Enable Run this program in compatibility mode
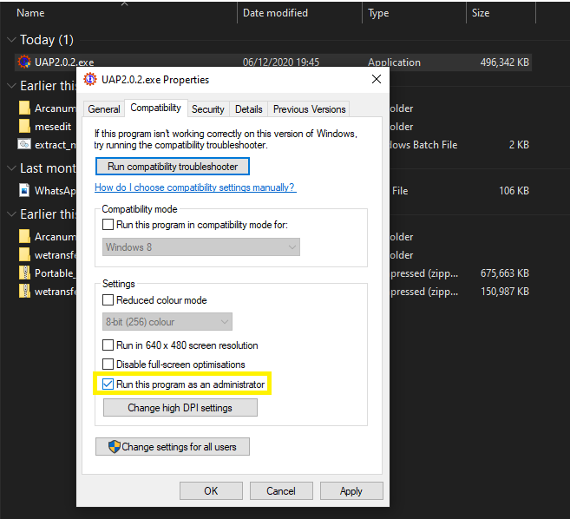The width and height of the screenshot is (570, 519). (108, 225)
